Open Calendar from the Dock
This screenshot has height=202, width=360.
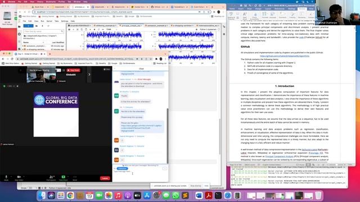pyautogui.click(x=89, y=196)
